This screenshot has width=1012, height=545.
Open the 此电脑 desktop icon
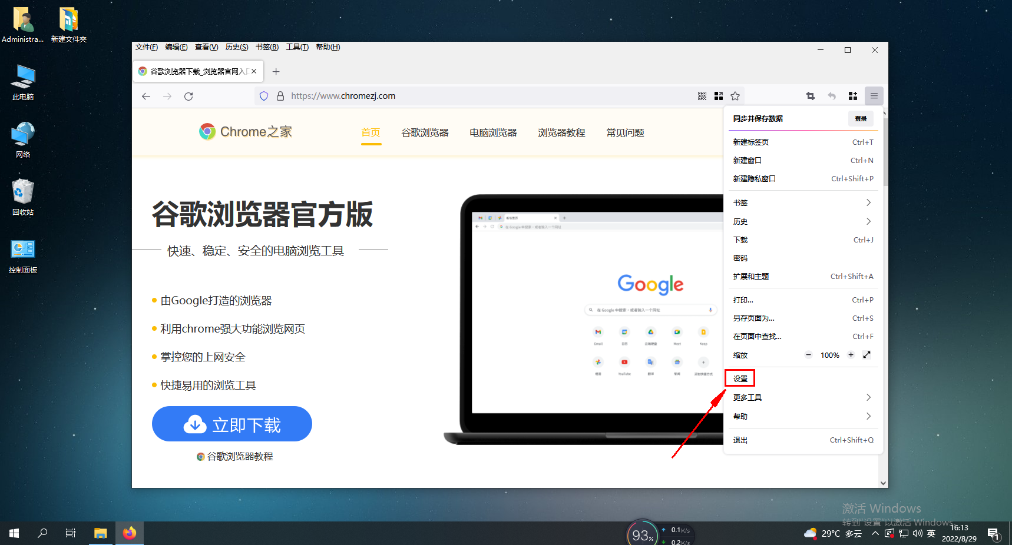[23, 82]
